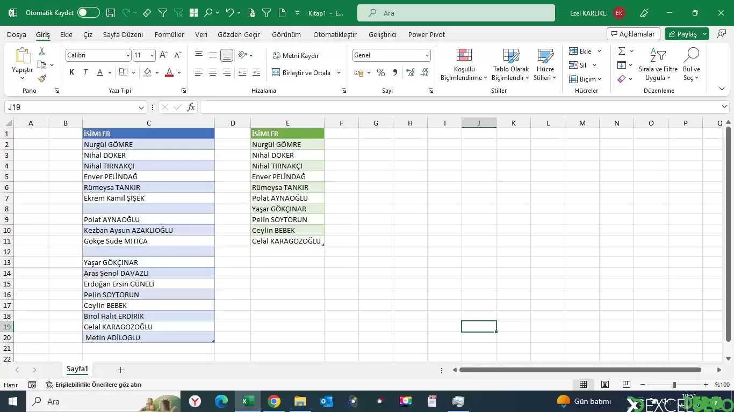Open the font size 11 dropdown

tap(152, 55)
